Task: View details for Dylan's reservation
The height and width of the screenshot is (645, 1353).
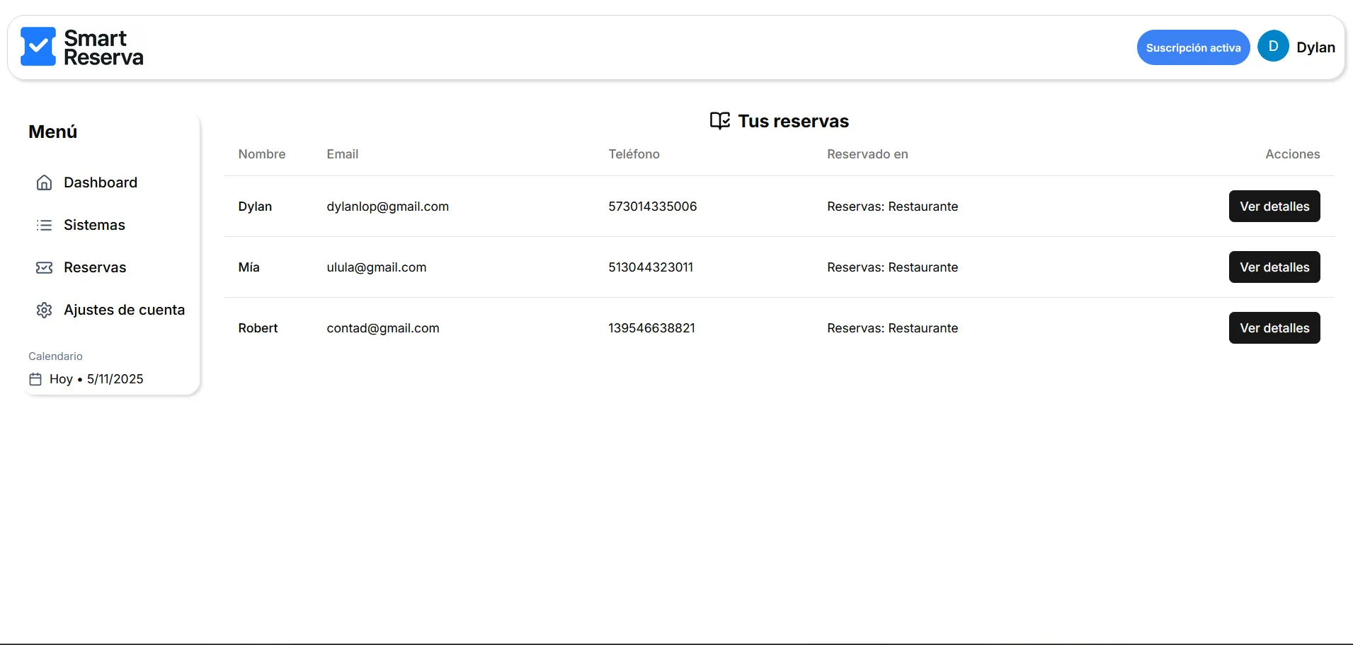Action: point(1274,207)
